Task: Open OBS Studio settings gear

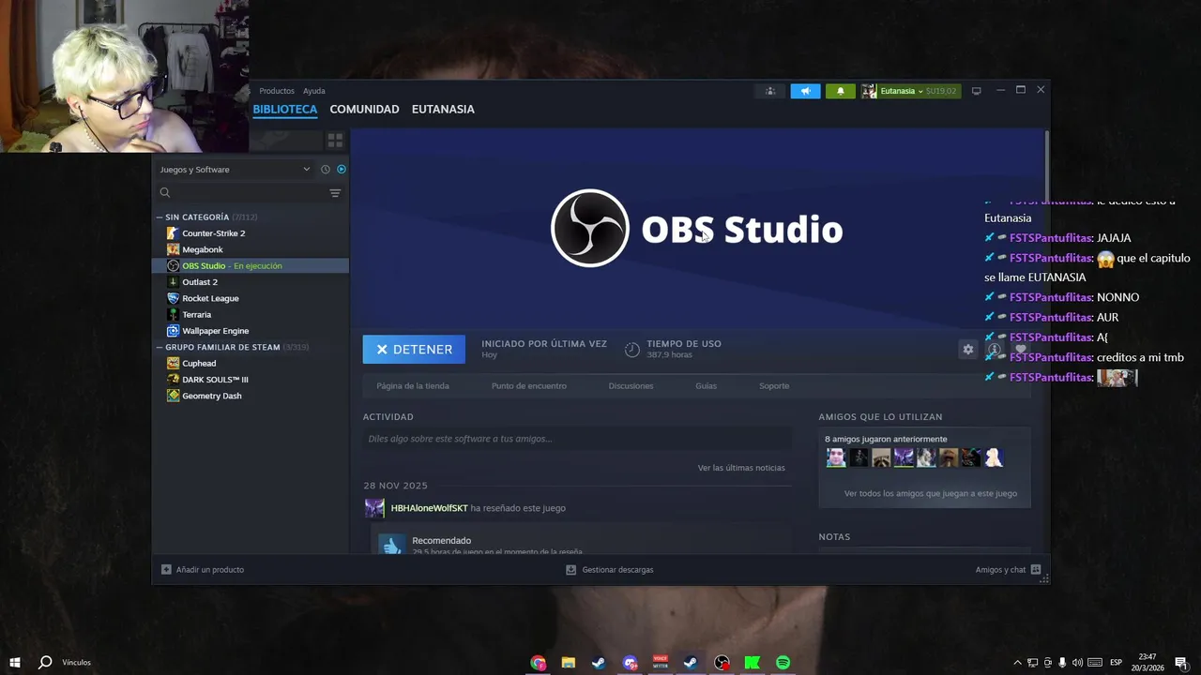Action: pyautogui.click(x=968, y=349)
